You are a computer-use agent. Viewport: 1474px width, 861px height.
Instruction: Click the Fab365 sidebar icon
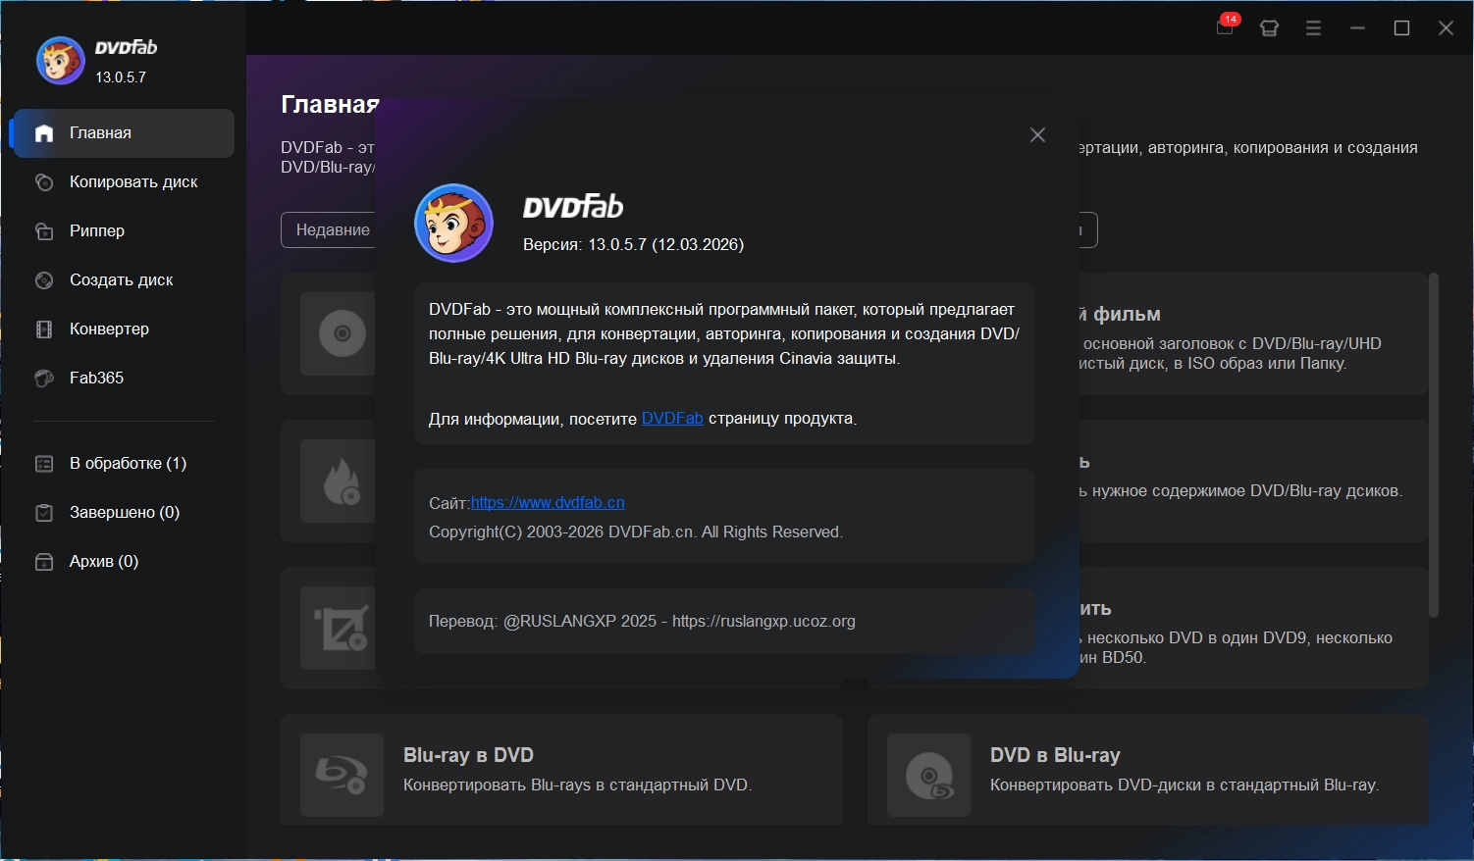[x=44, y=379]
